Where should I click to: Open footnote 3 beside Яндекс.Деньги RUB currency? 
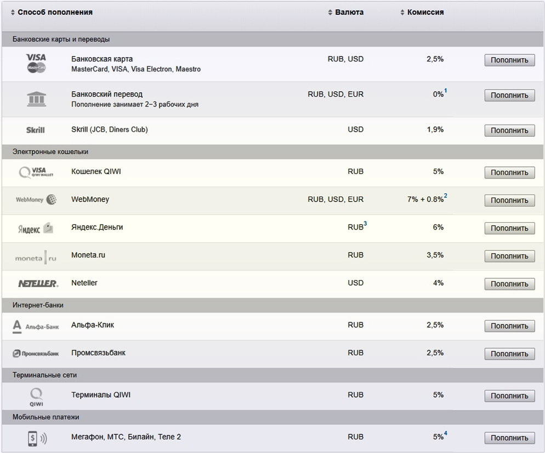pos(366,223)
